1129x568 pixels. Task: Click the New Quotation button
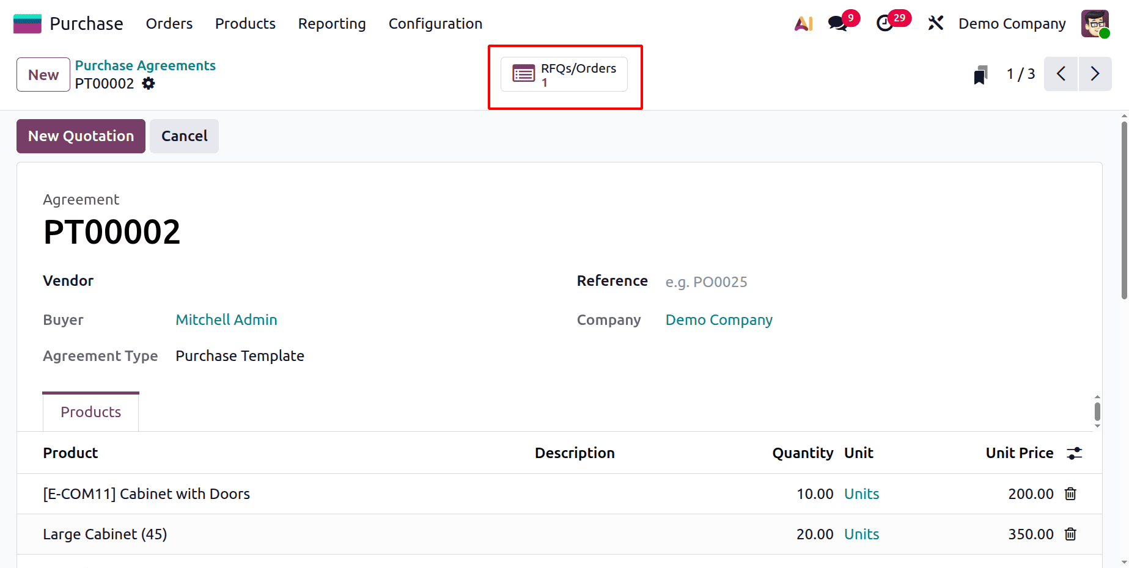(x=80, y=136)
